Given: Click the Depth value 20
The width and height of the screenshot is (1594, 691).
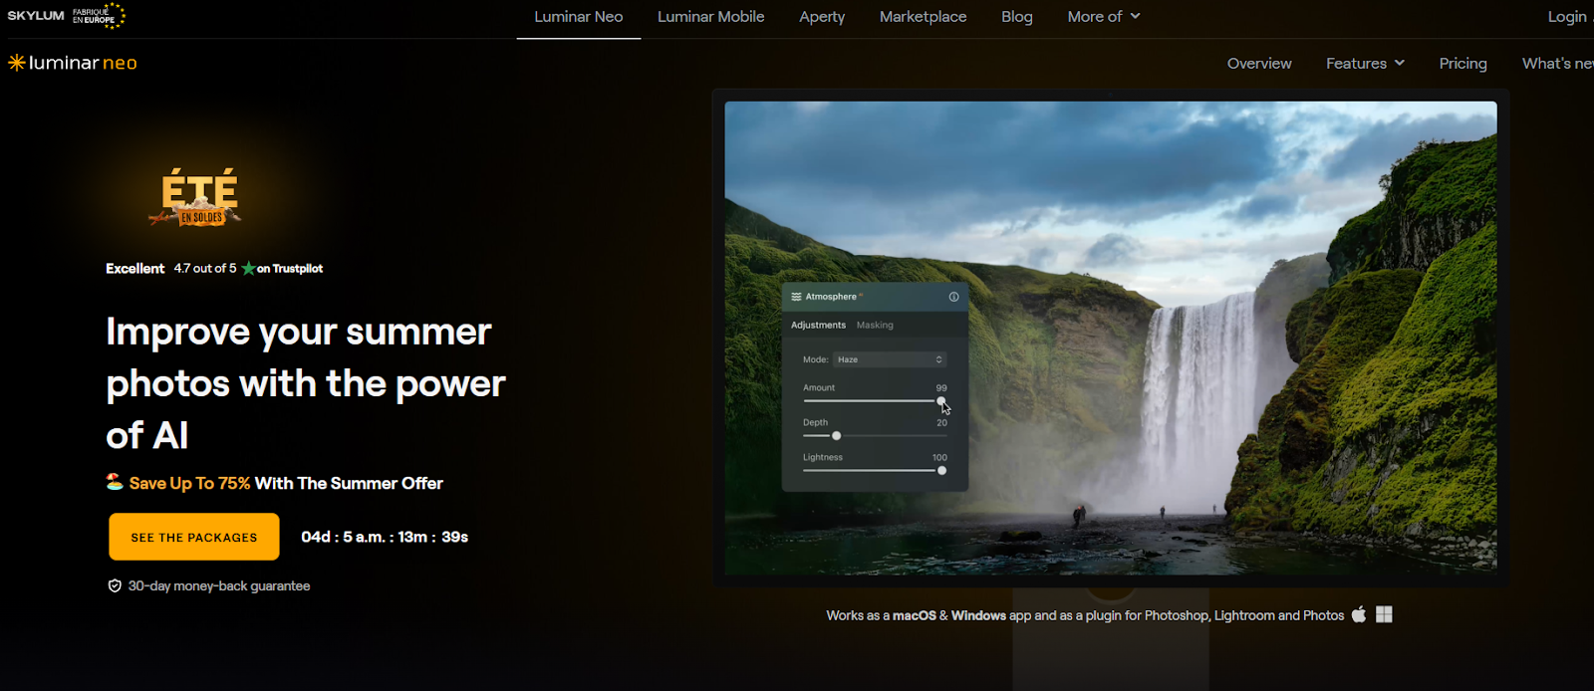Looking at the screenshot, I should pyautogui.click(x=941, y=423).
